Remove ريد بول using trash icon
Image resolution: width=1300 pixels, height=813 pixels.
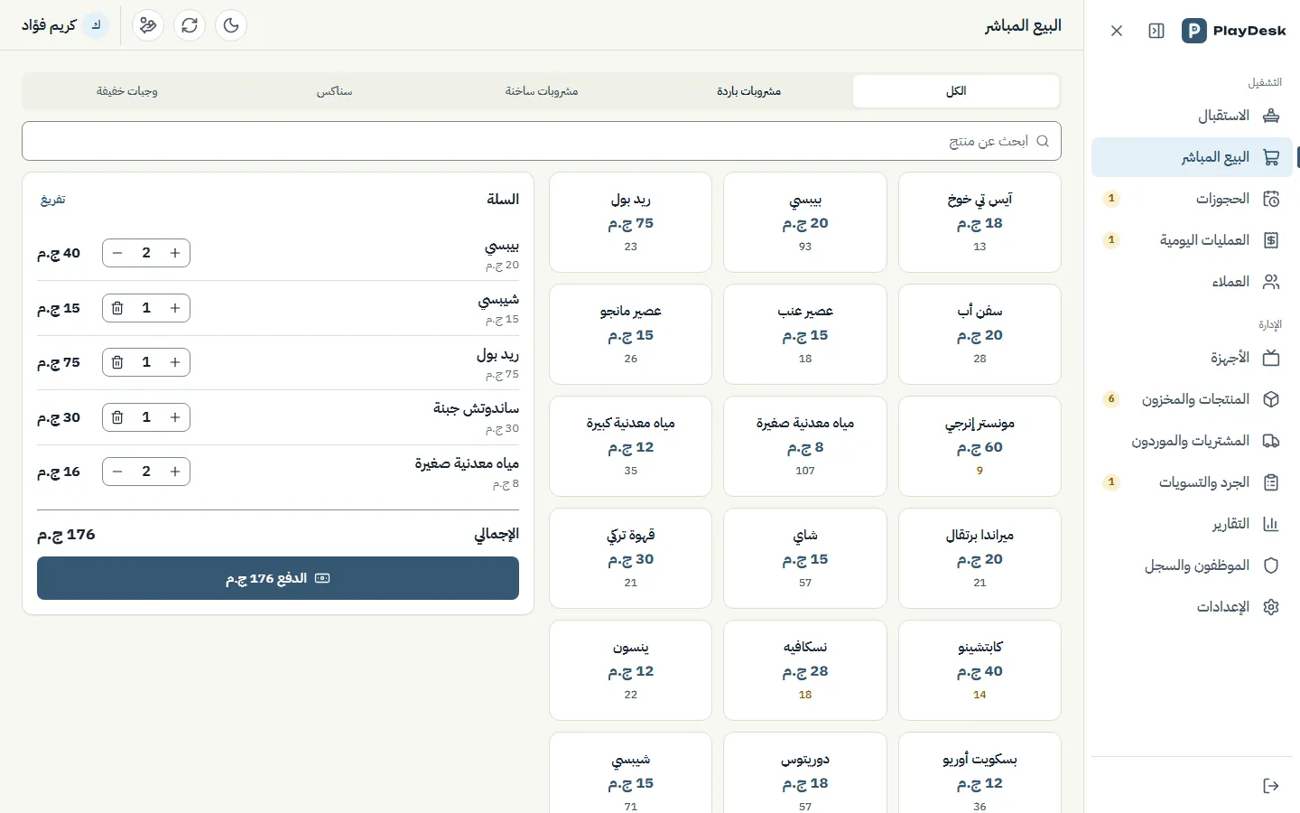(x=117, y=362)
